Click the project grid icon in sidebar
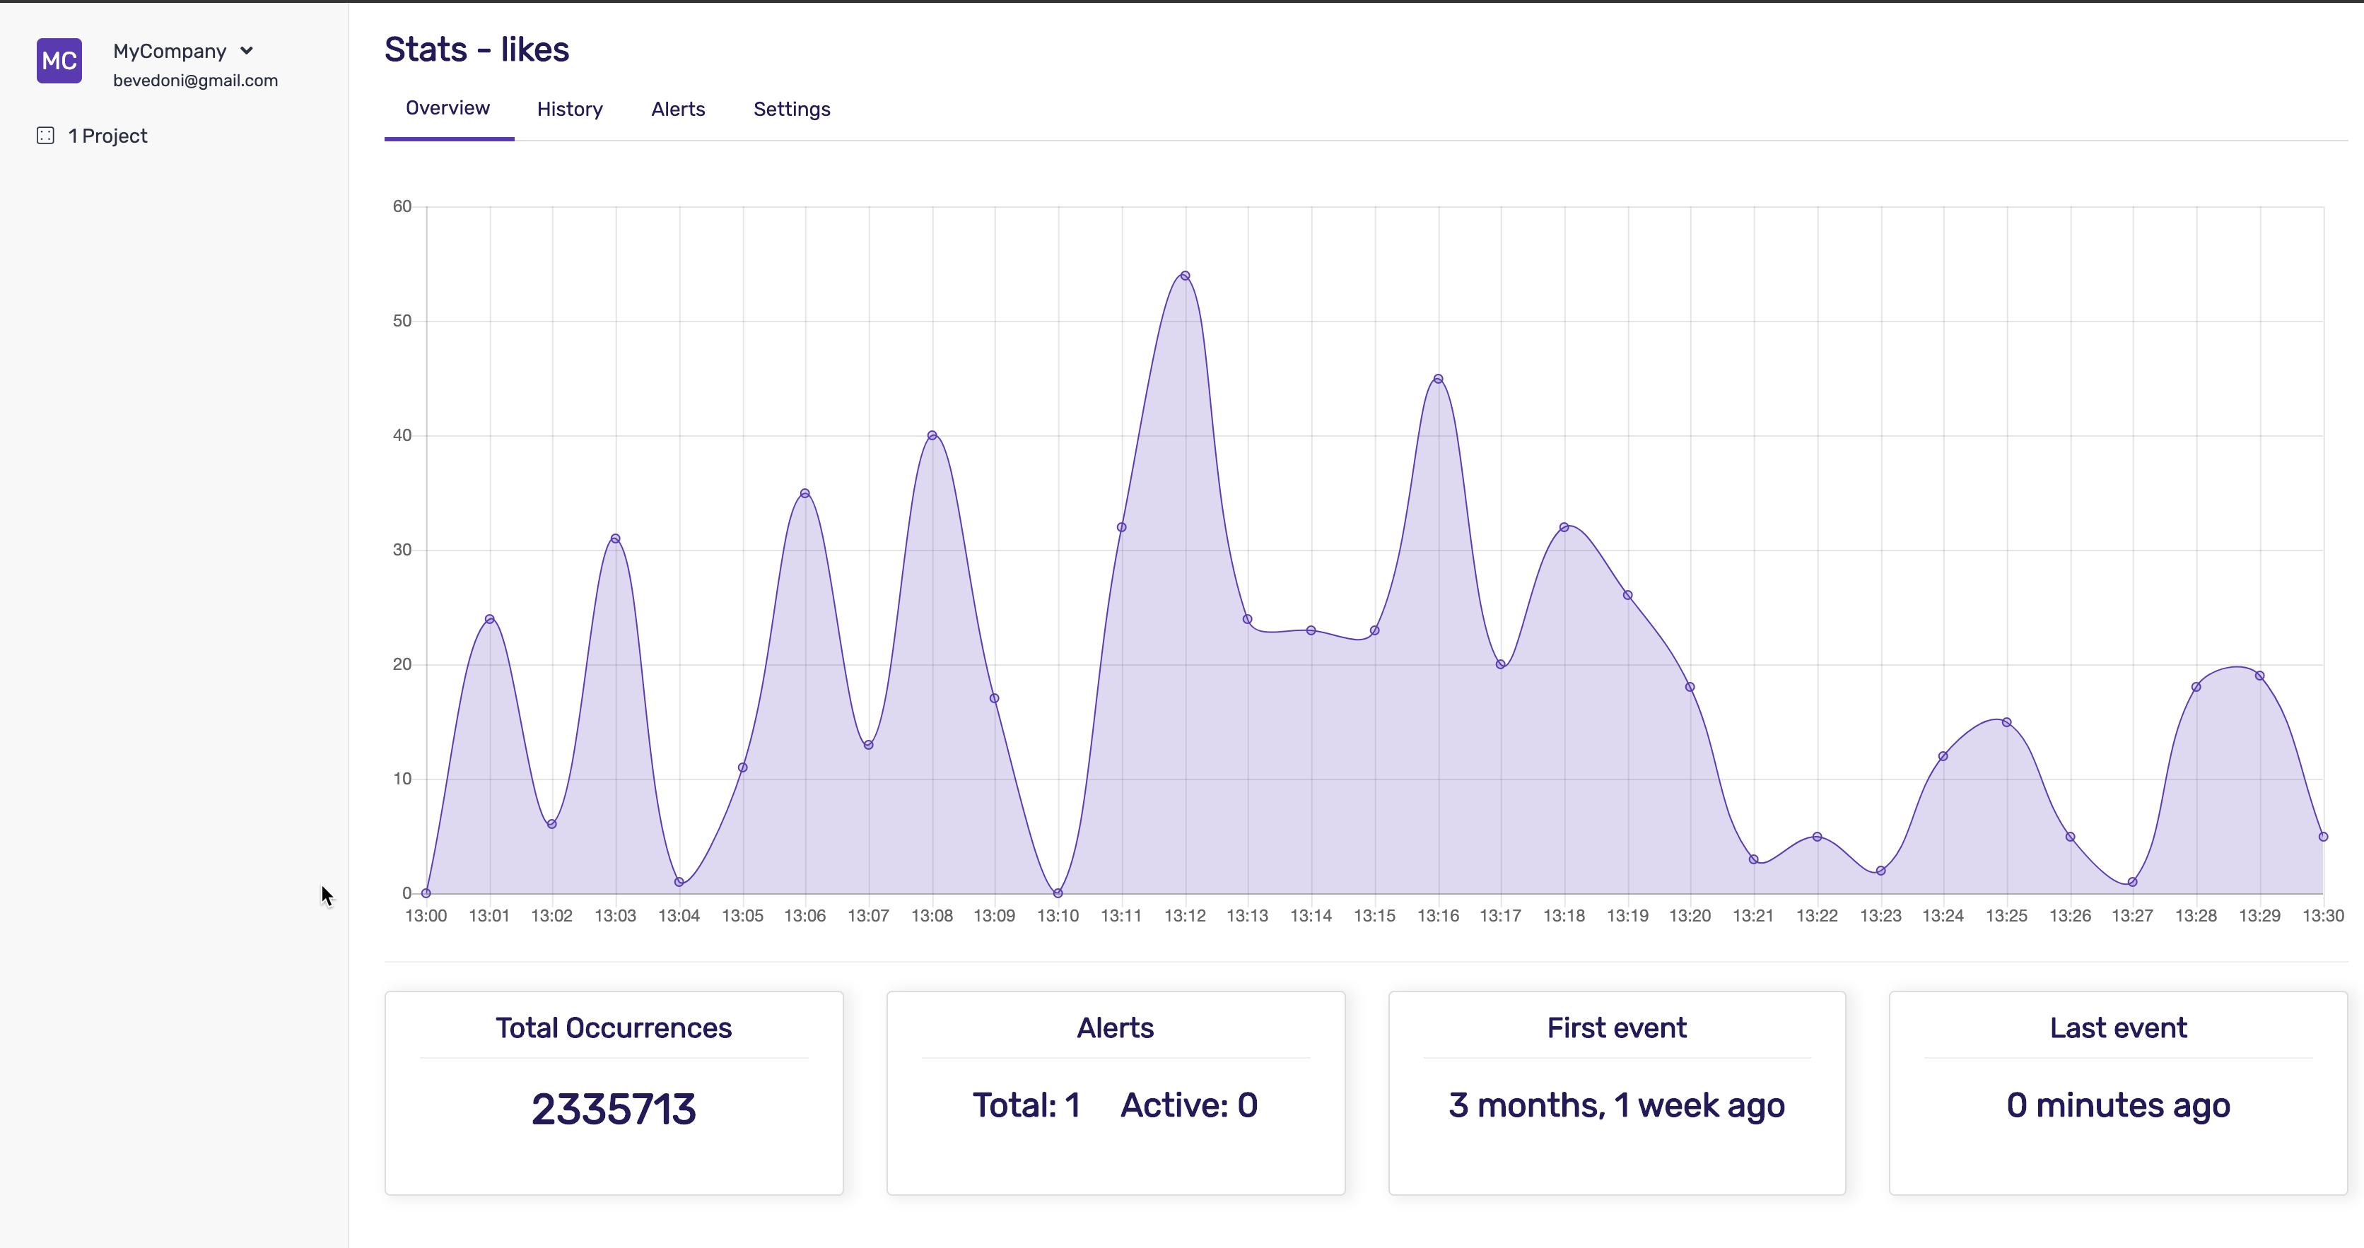2364x1248 pixels. tap(45, 136)
